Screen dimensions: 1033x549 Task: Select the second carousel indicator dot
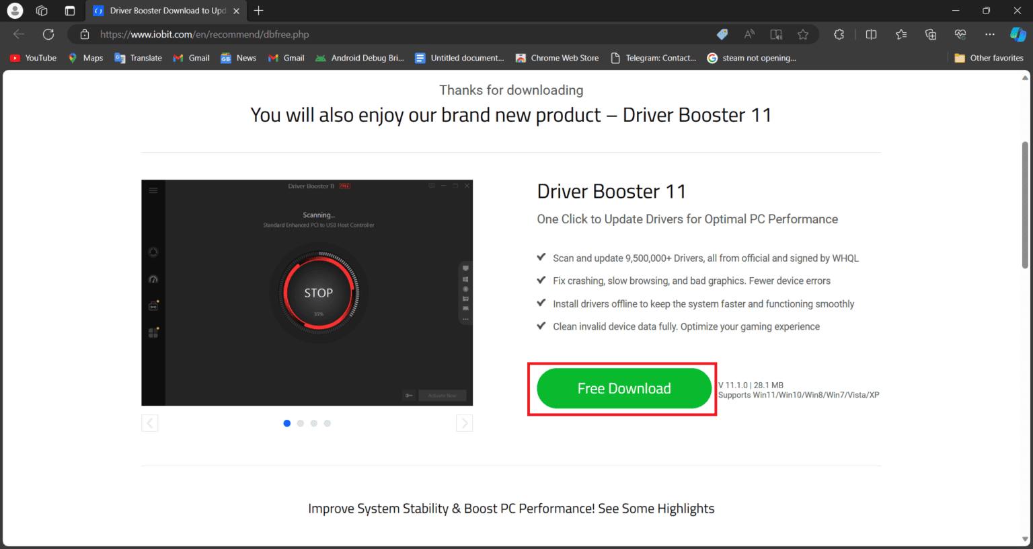pyautogui.click(x=300, y=423)
